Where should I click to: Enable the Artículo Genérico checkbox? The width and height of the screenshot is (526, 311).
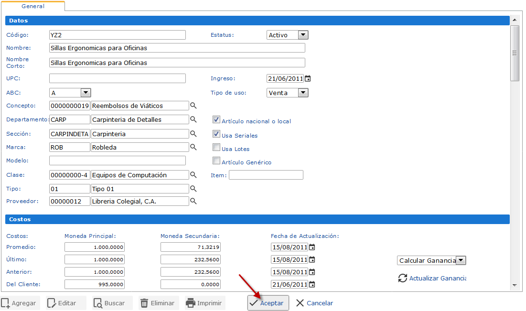point(216,161)
